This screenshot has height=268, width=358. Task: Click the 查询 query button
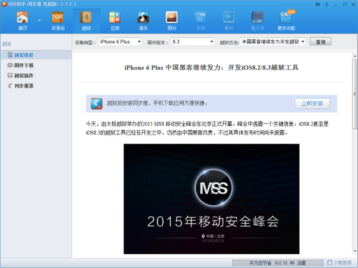coord(320,42)
